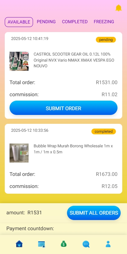
Task: Open the money bag icon in bottom bar
Action: 64,244
